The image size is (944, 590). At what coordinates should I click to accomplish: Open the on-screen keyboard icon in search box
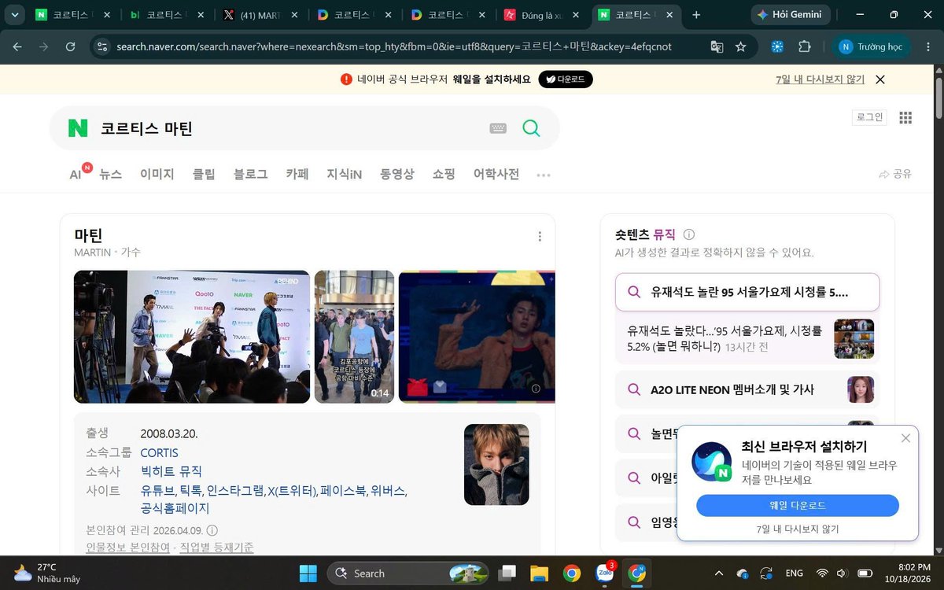coord(498,128)
